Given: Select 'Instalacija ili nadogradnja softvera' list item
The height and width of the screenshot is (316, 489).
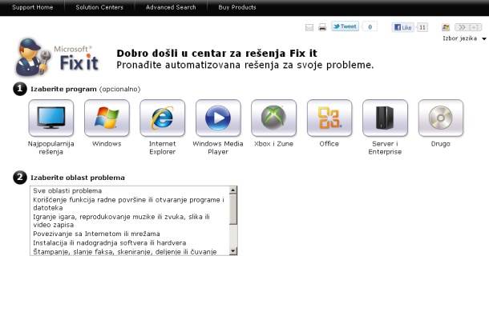Looking at the screenshot, I should [130, 242].
